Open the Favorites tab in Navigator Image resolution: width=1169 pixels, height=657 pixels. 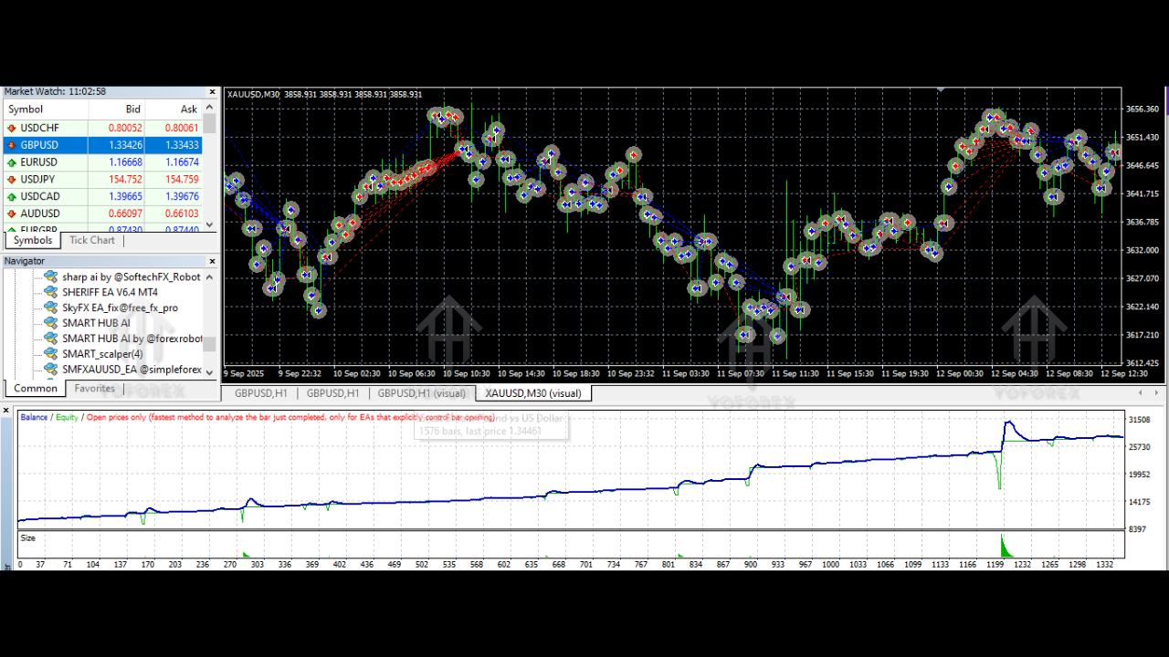tap(95, 389)
